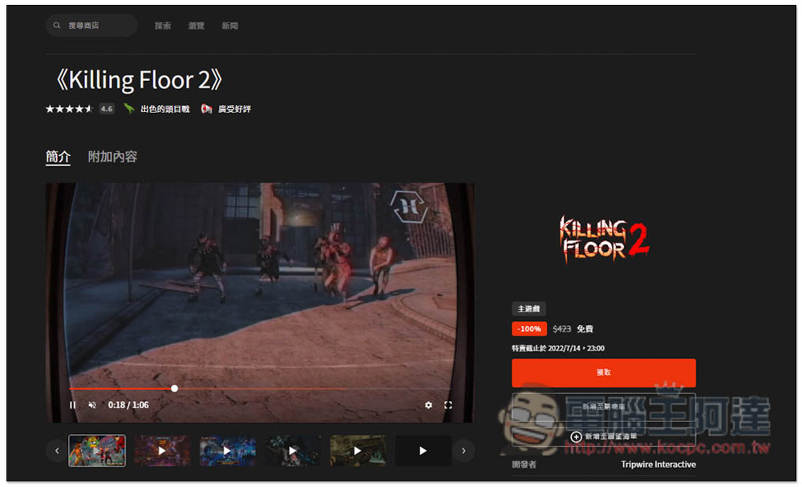Switch to the 附加內容 tab
This screenshot has width=802, height=487.
coord(112,156)
